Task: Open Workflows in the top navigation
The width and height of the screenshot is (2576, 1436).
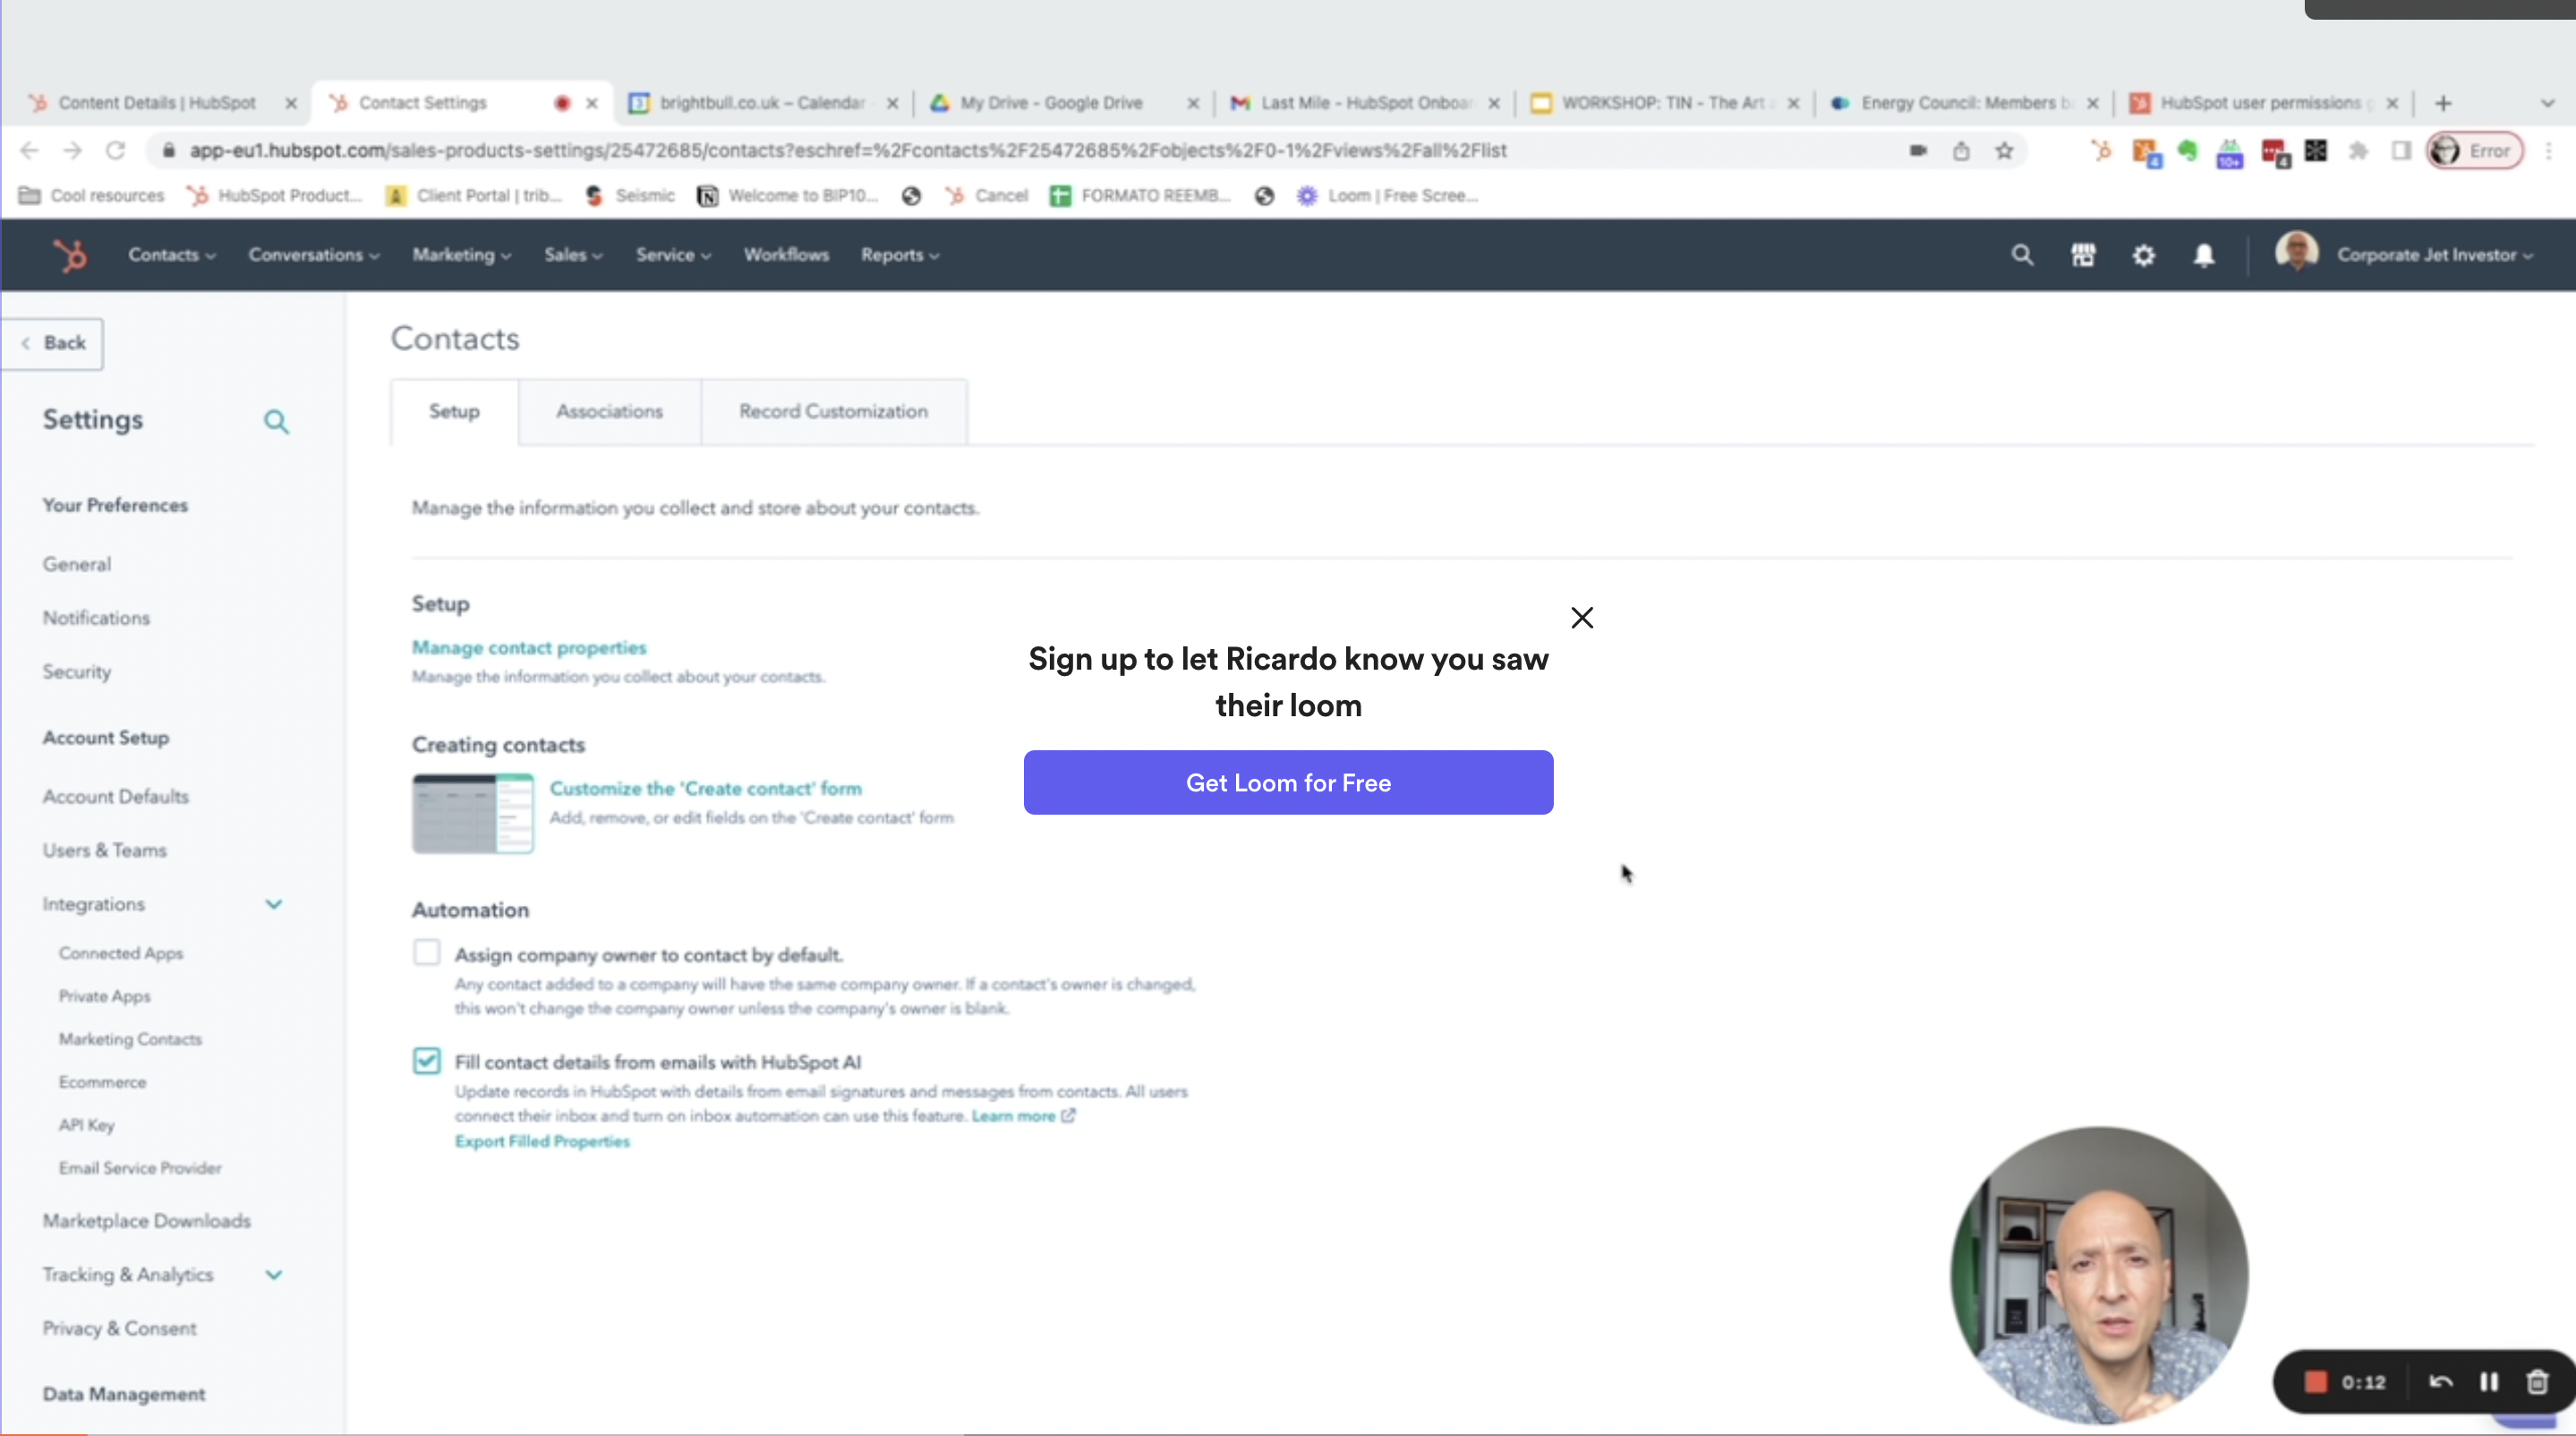Action: [x=786, y=255]
